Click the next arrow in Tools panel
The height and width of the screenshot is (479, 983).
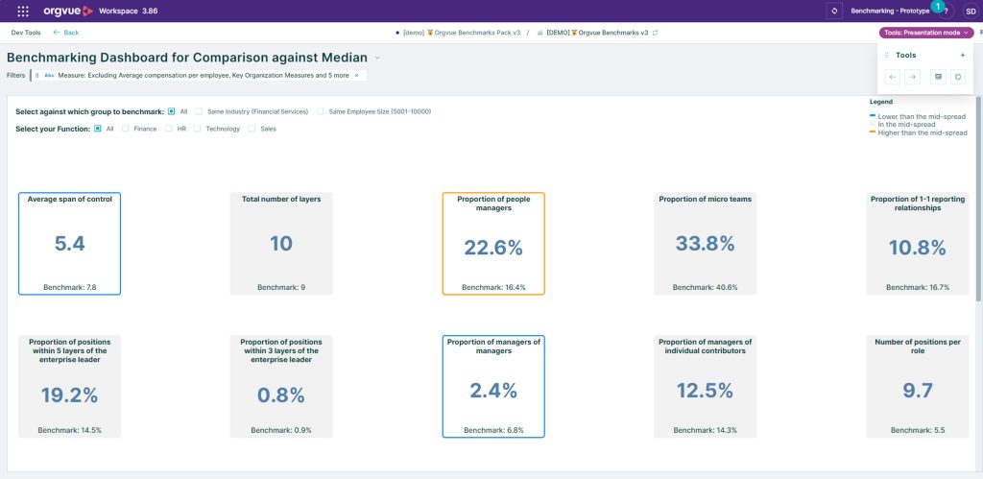coord(912,77)
